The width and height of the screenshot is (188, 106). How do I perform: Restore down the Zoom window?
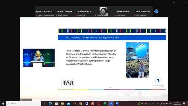click(x=179, y=2)
